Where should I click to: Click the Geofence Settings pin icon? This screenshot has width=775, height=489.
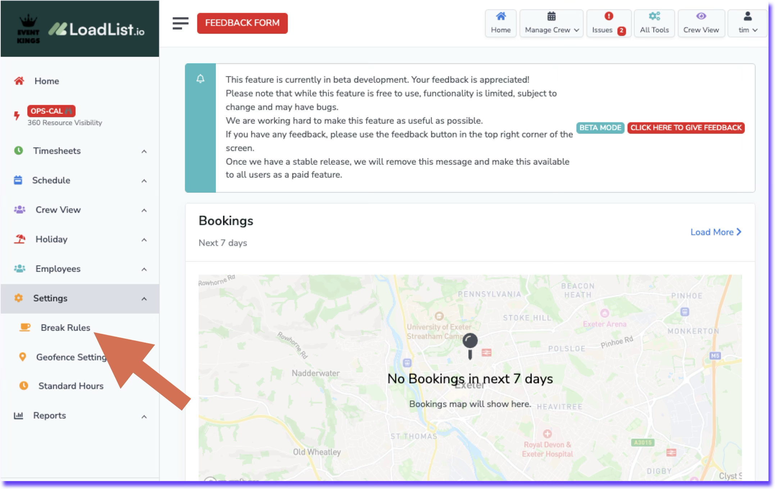22,357
